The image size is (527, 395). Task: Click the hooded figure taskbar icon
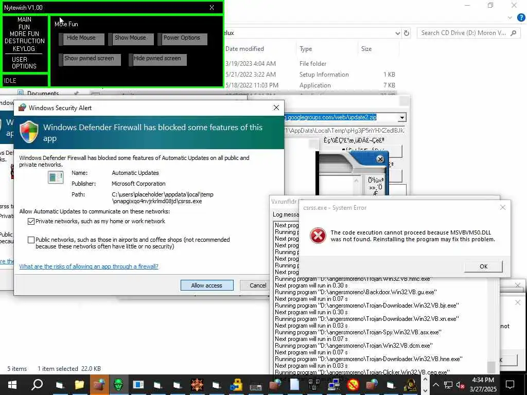(410, 385)
